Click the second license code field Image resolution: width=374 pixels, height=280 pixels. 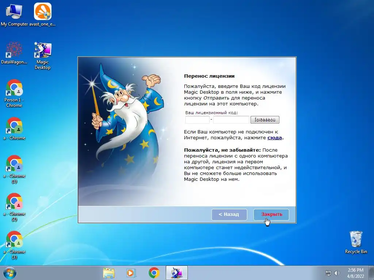click(231, 120)
